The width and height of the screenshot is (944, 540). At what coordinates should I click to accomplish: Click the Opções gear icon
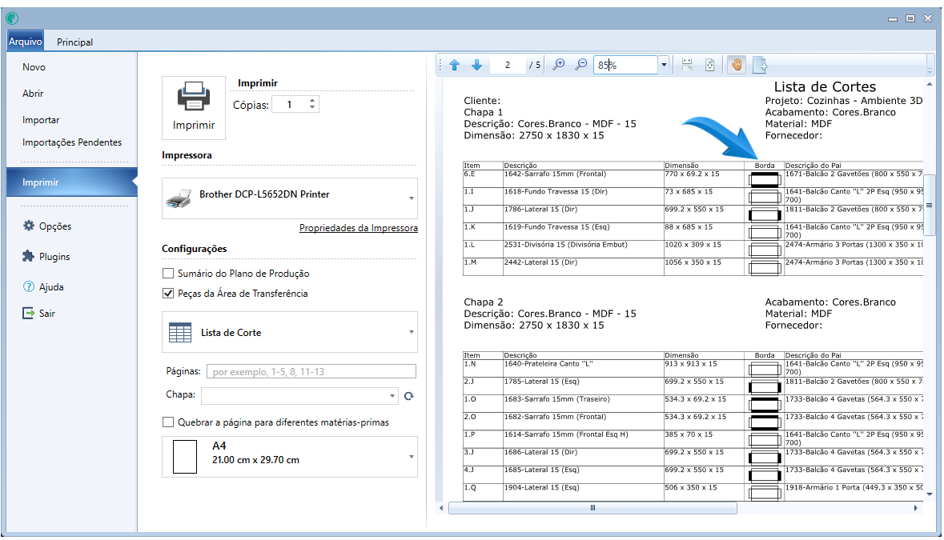tap(28, 226)
